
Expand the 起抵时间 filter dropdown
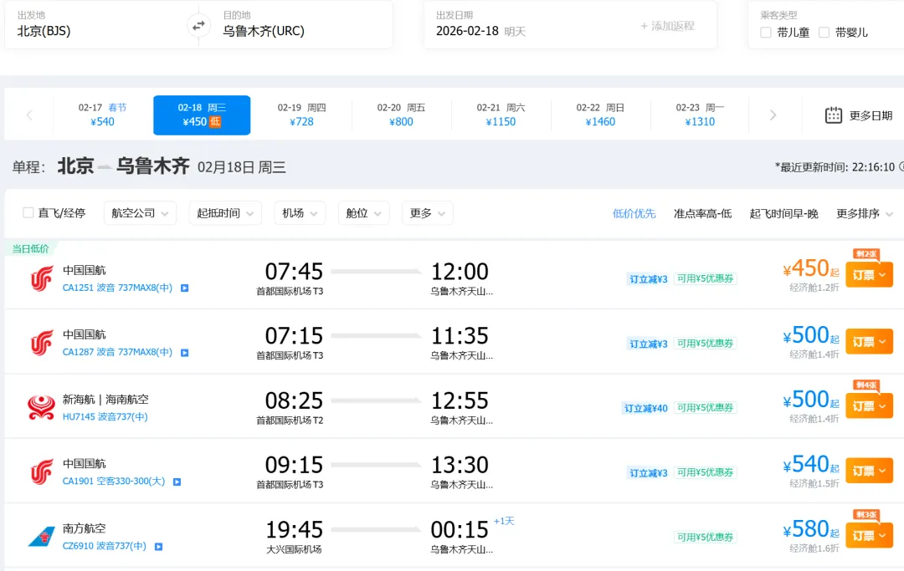pos(225,213)
